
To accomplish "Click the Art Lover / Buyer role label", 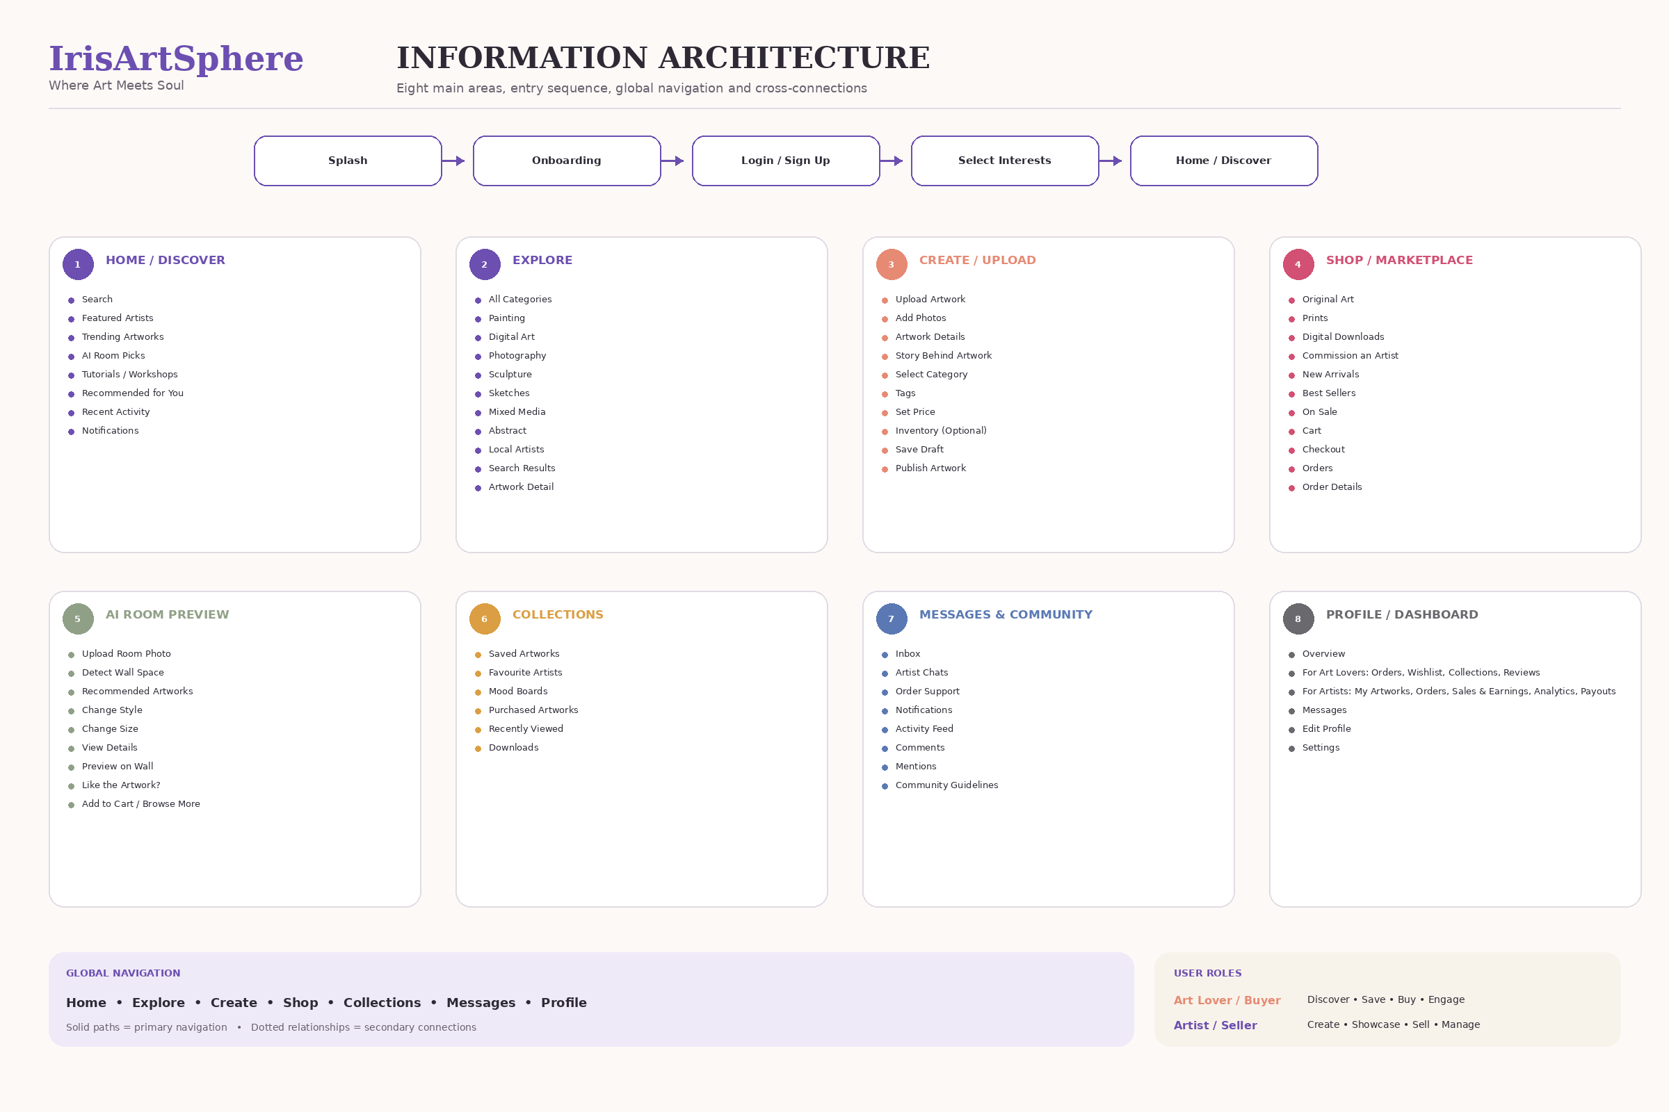I will click(1227, 1001).
